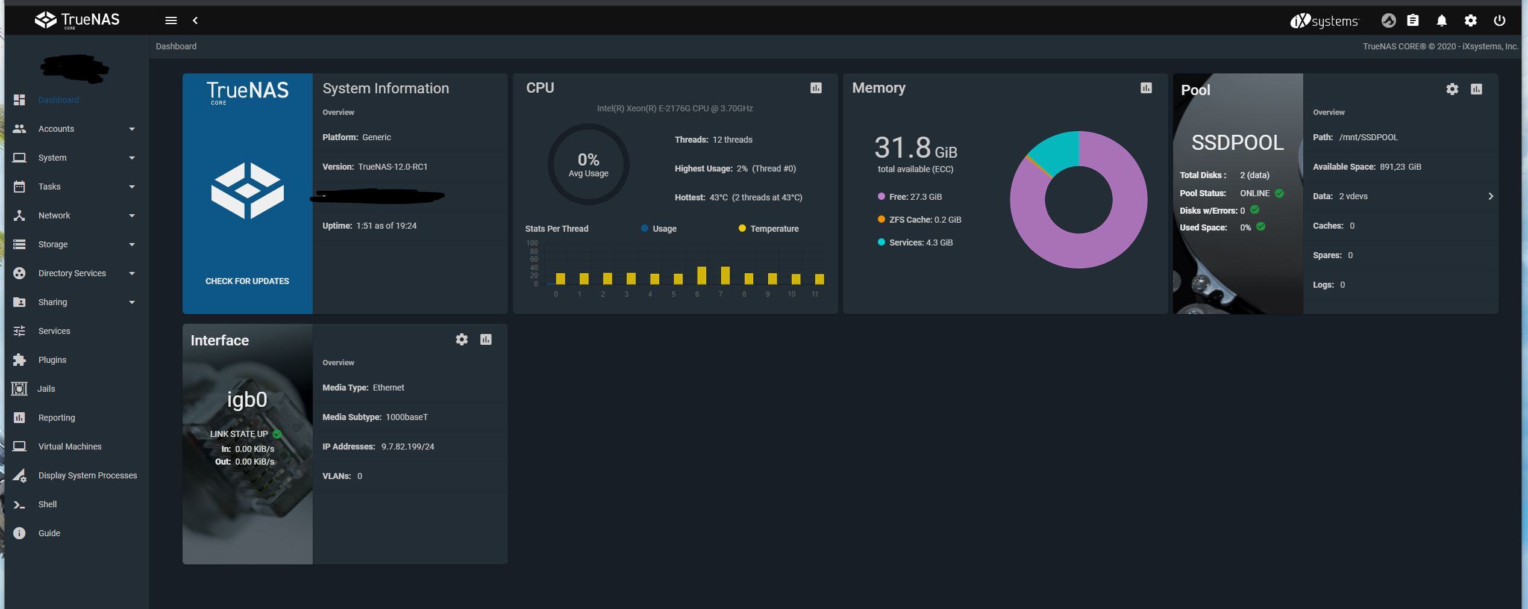Image resolution: width=1528 pixels, height=609 pixels.
Task: Open the alerts bell icon
Action: pos(1442,20)
